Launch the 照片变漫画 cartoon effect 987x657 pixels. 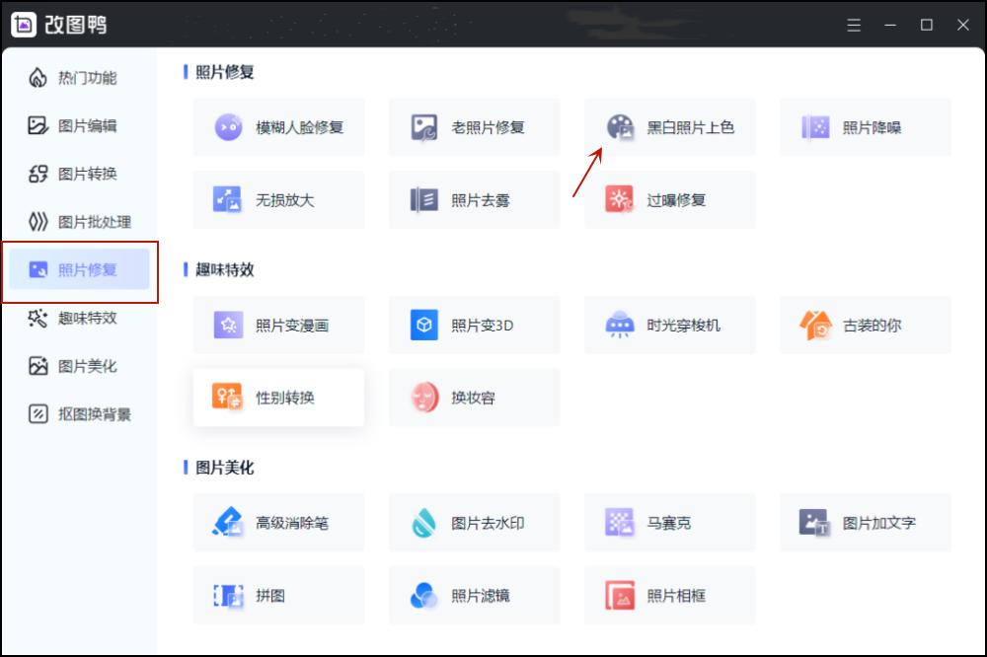point(278,326)
